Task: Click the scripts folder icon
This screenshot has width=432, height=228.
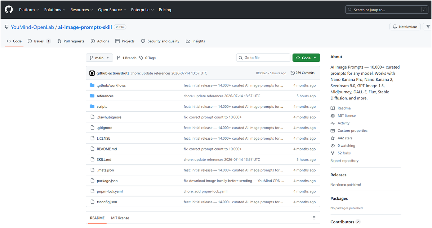Action: [92, 106]
